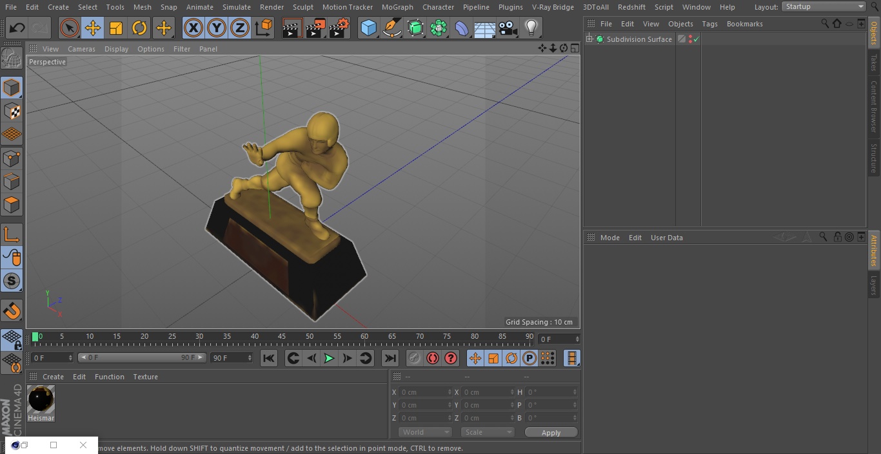Toggle the Enable Snap magnet icon
Screen dimensions: 881x454
(x=12, y=311)
